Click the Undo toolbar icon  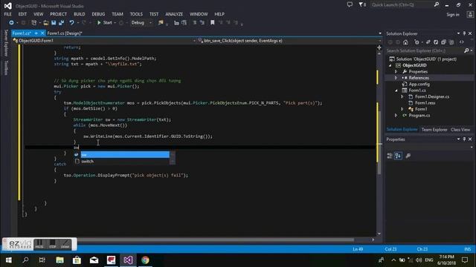click(x=71, y=23)
